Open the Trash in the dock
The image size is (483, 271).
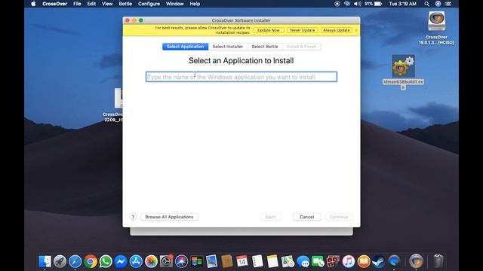438,261
